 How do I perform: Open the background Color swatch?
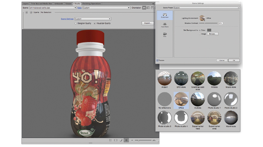[x=209, y=30]
